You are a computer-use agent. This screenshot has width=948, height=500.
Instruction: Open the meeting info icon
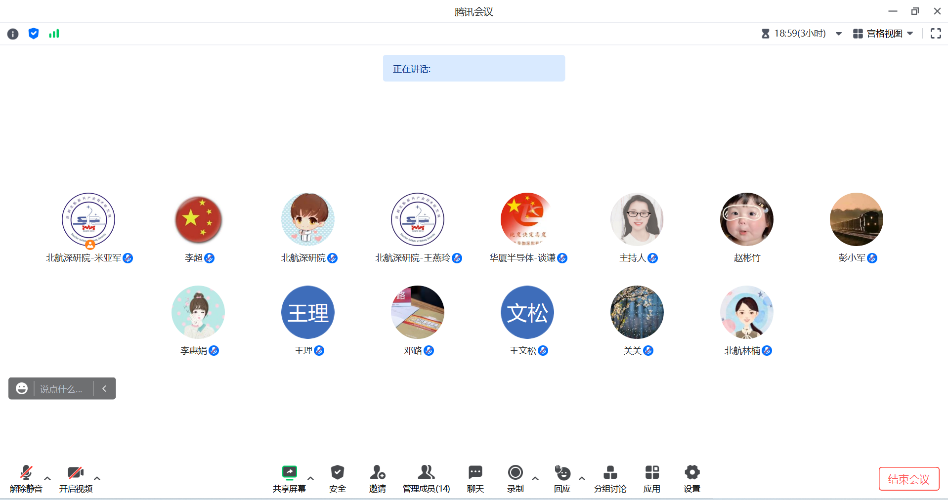[x=13, y=34]
